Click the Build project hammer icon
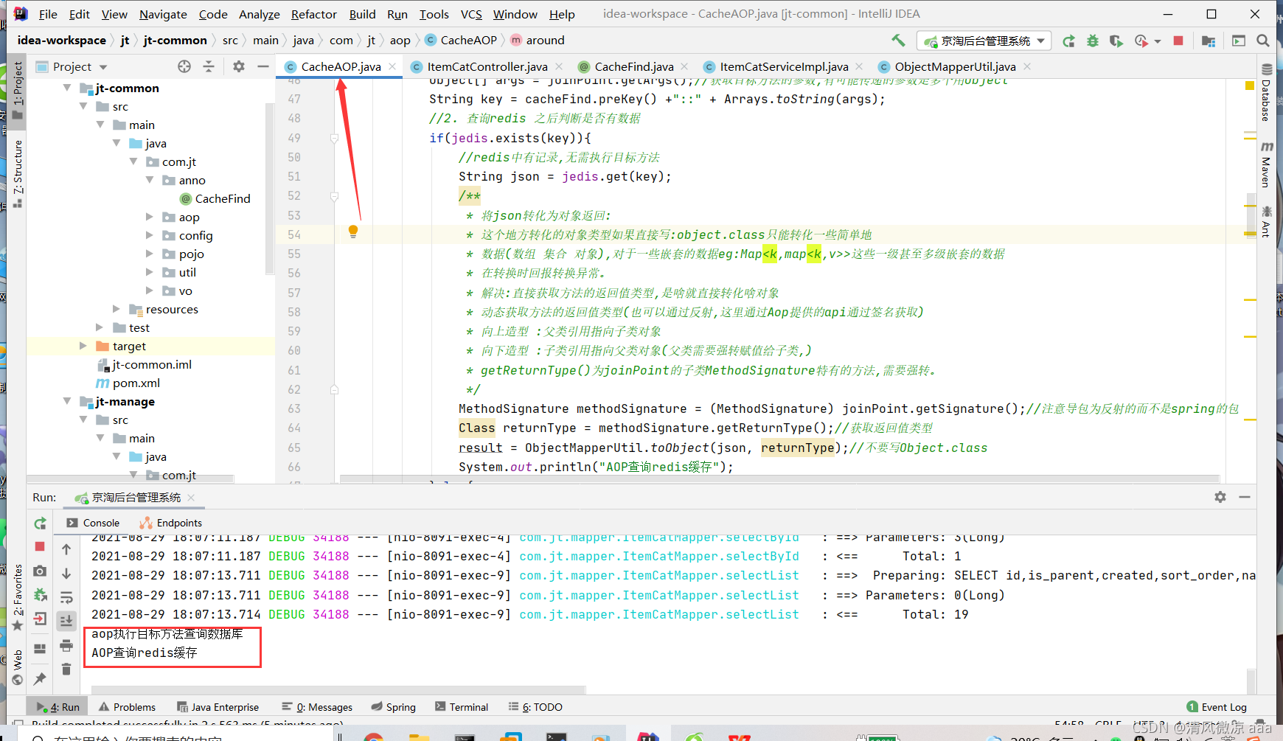Viewport: 1283px width, 741px height. [x=898, y=41]
